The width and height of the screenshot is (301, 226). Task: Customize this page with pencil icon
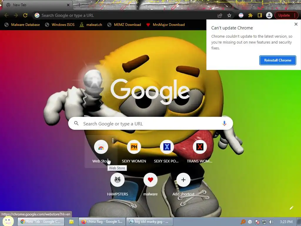point(291,208)
